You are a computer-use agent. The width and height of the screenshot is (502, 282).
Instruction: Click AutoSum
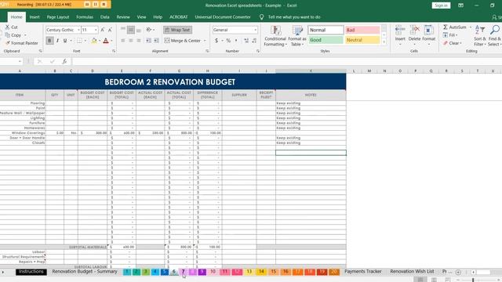(455, 27)
